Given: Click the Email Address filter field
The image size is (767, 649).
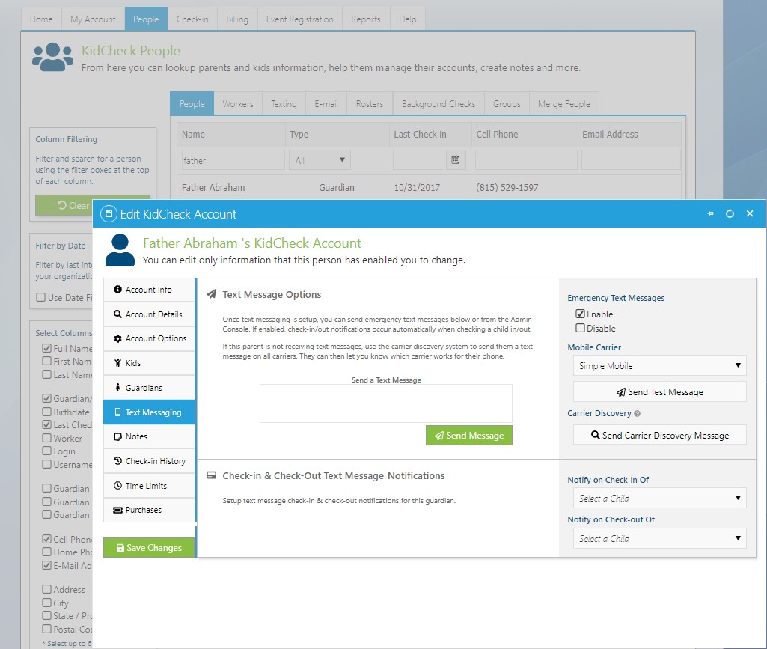Looking at the screenshot, I should (x=631, y=160).
